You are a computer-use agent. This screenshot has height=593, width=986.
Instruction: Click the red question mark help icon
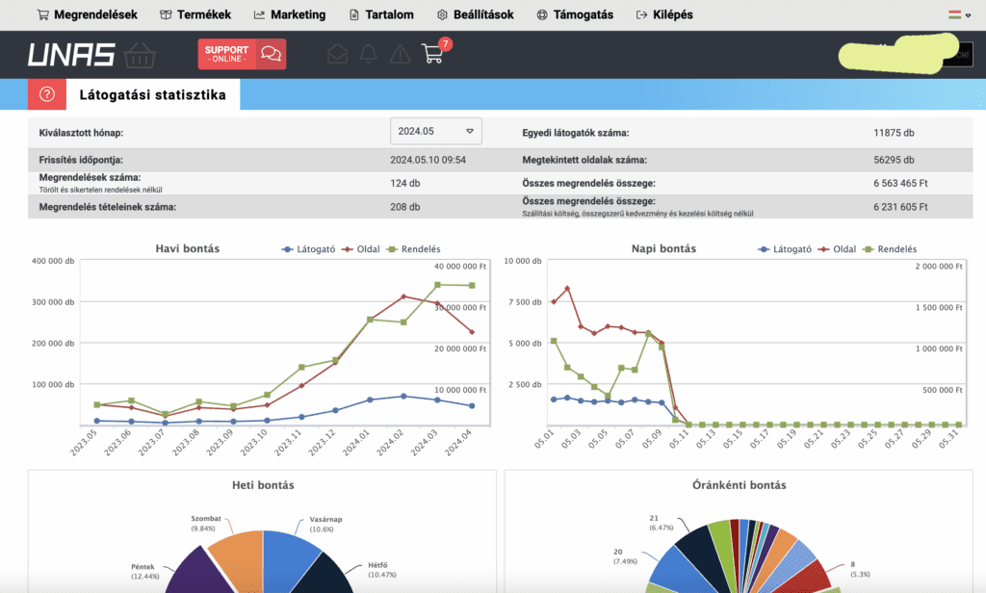coord(46,94)
